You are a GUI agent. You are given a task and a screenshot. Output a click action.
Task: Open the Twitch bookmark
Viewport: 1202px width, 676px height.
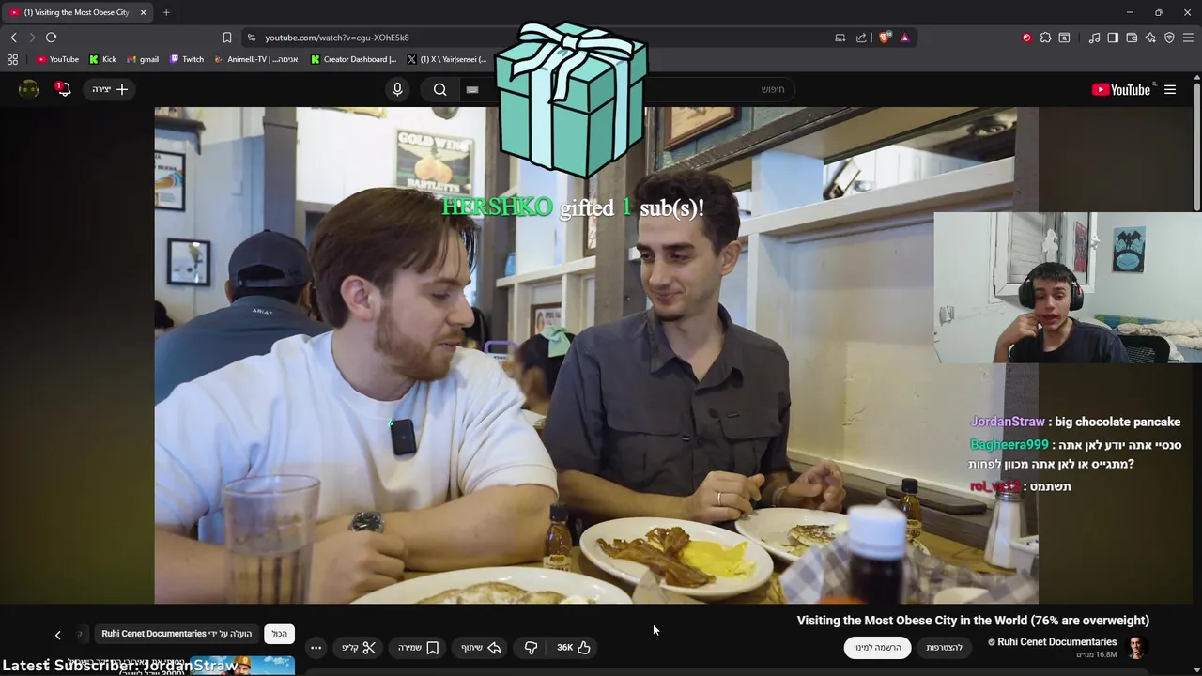(186, 59)
